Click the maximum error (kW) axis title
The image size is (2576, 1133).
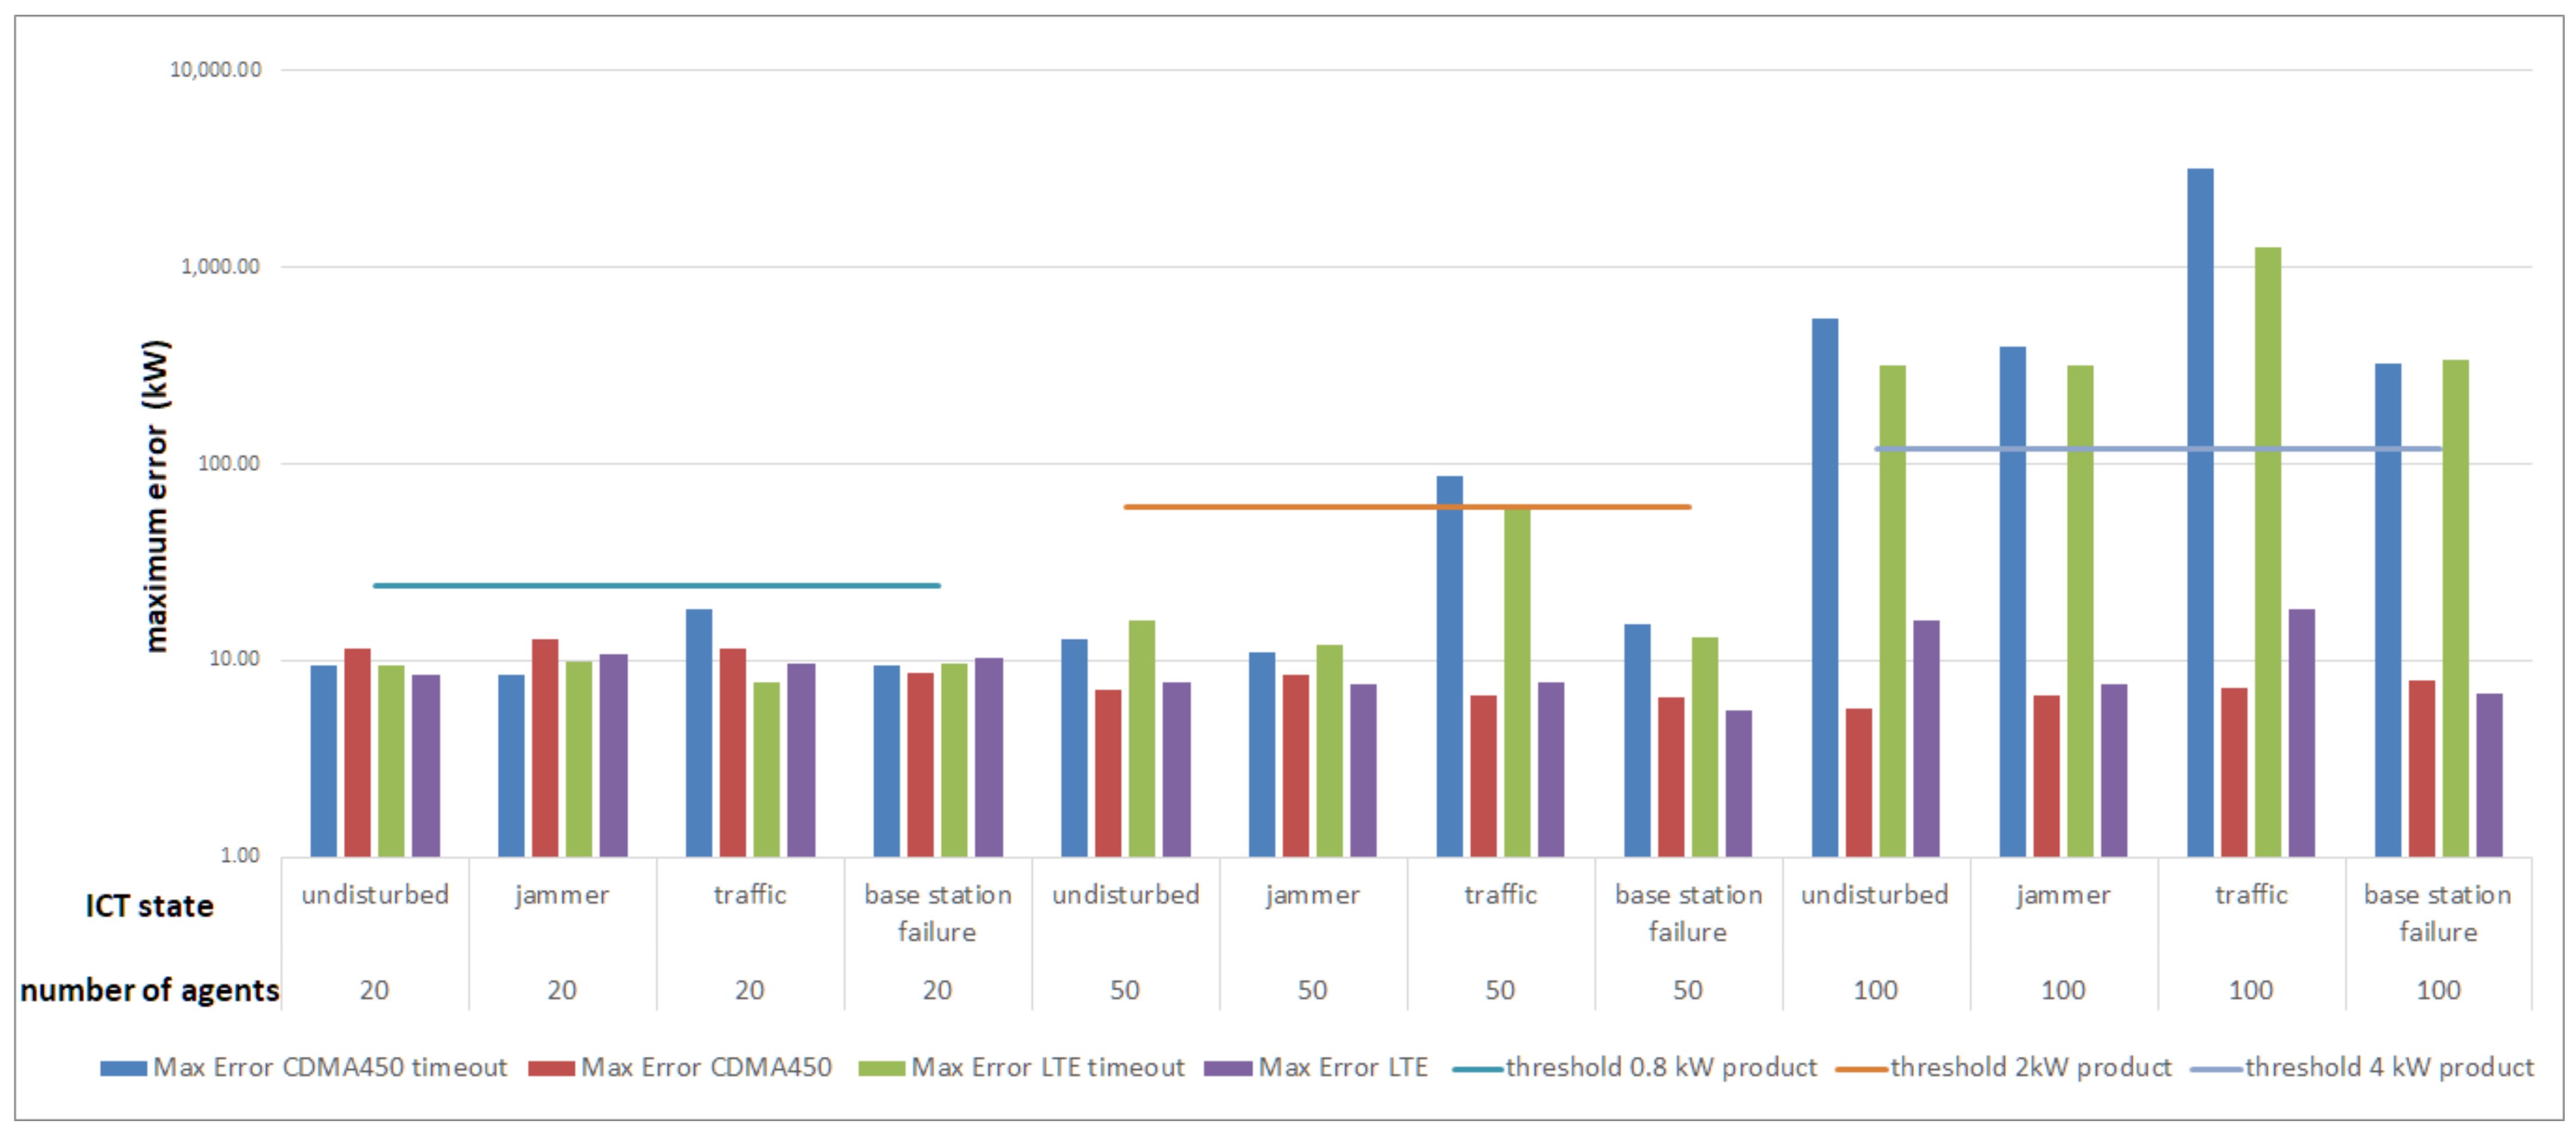(x=156, y=497)
